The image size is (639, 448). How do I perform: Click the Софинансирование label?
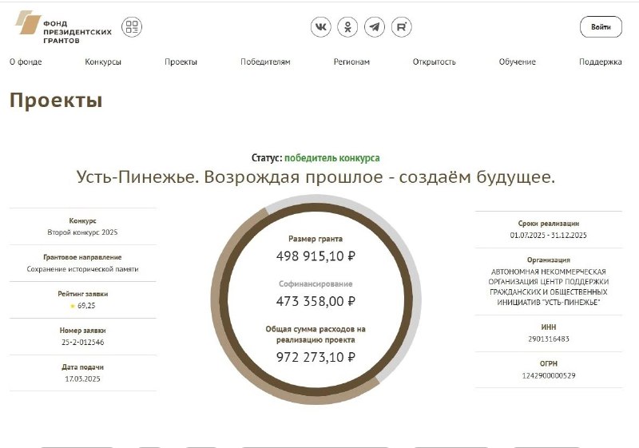(316, 283)
